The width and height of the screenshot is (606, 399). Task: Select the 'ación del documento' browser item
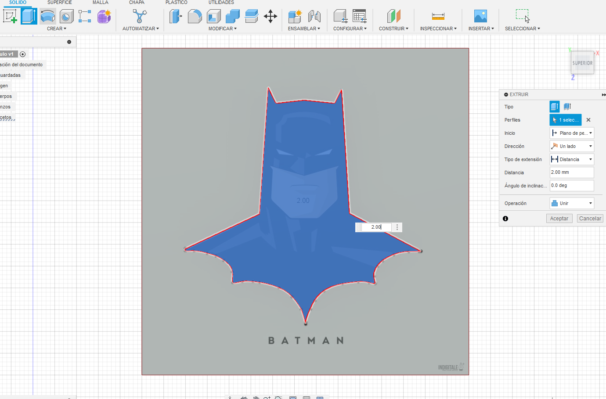pyautogui.click(x=22, y=65)
